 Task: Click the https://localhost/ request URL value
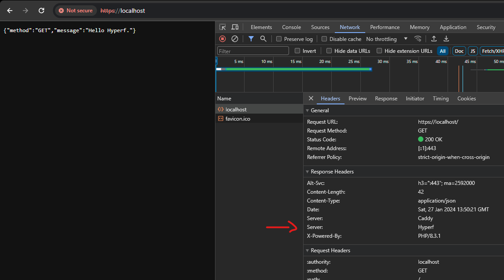click(438, 122)
